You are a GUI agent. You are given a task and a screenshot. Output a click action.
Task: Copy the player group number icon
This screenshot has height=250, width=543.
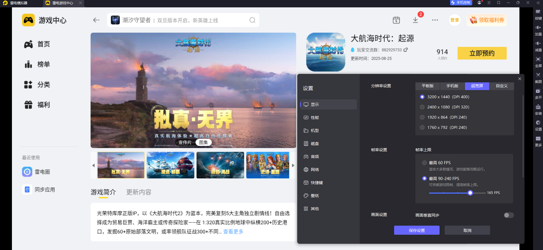click(406, 50)
